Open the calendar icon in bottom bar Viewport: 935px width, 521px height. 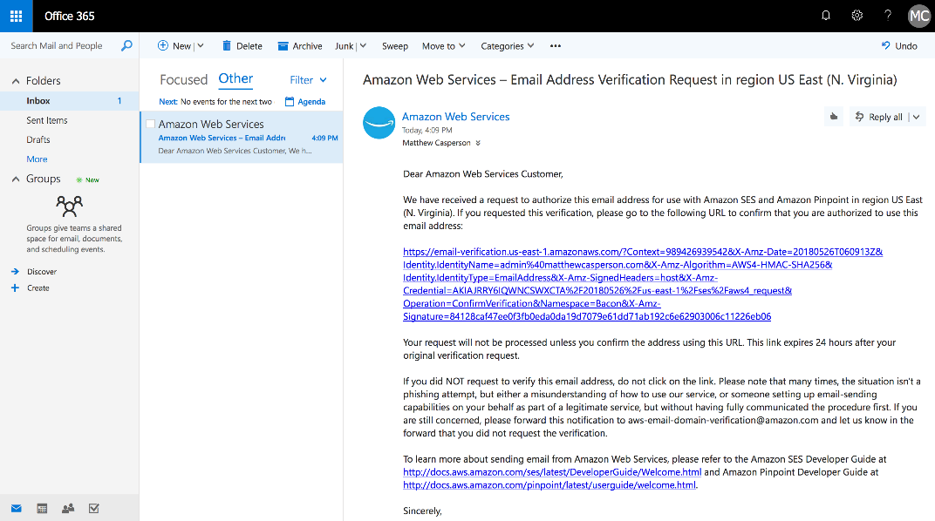(x=42, y=508)
